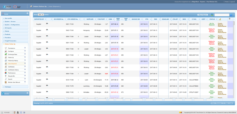Click the home icon in bottom status bar
The width and height of the screenshot is (237, 114).
[15, 112]
